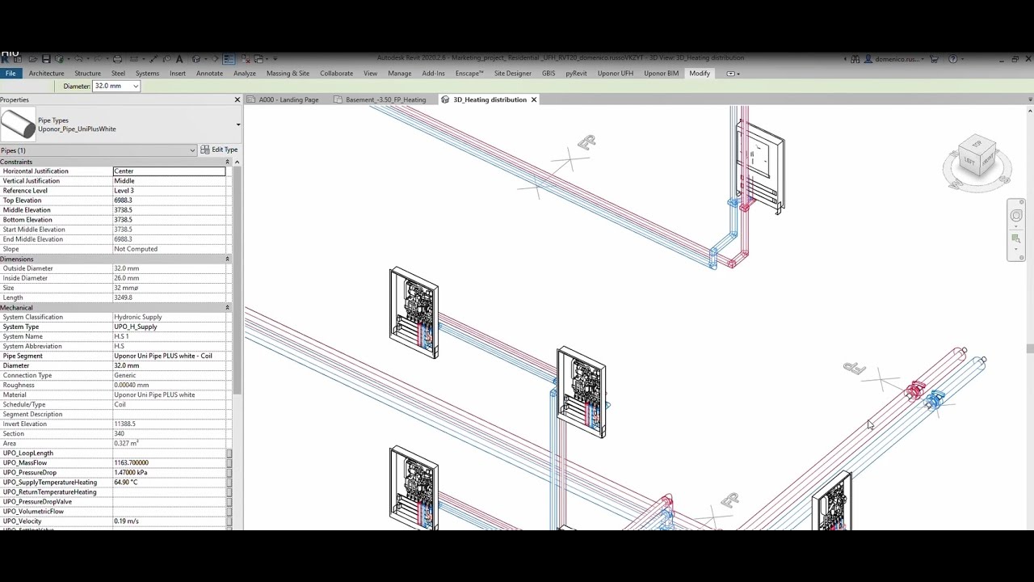The width and height of the screenshot is (1034, 582).
Task: Click the LEFT face of the ViewCube
Action: pyautogui.click(x=968, y=161)
